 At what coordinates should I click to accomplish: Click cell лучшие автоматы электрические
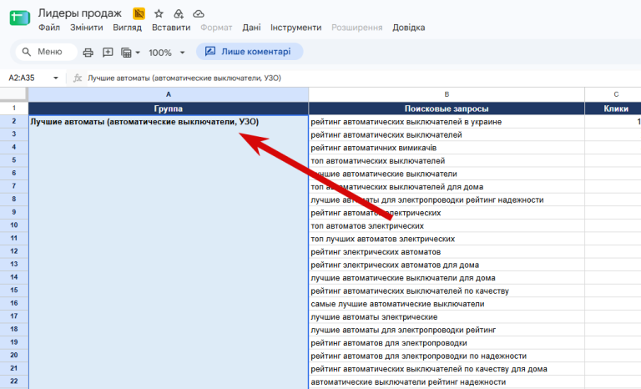[x=447, y=317]
